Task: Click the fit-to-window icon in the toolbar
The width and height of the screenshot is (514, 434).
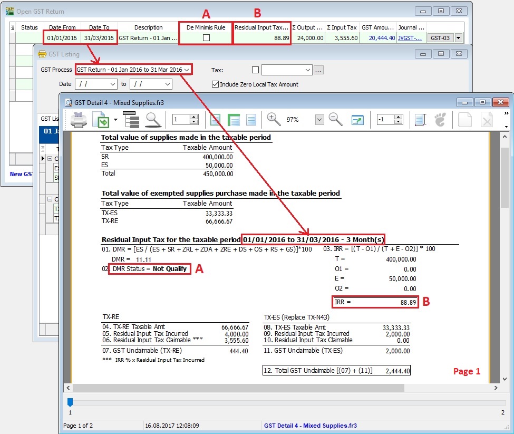Action: 357,120
